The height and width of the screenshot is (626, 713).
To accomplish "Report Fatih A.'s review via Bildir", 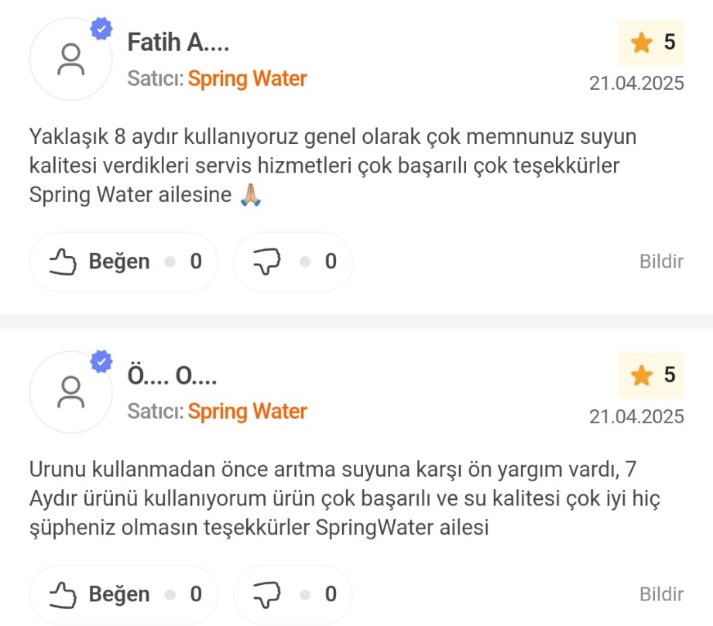I will [661, 262].
